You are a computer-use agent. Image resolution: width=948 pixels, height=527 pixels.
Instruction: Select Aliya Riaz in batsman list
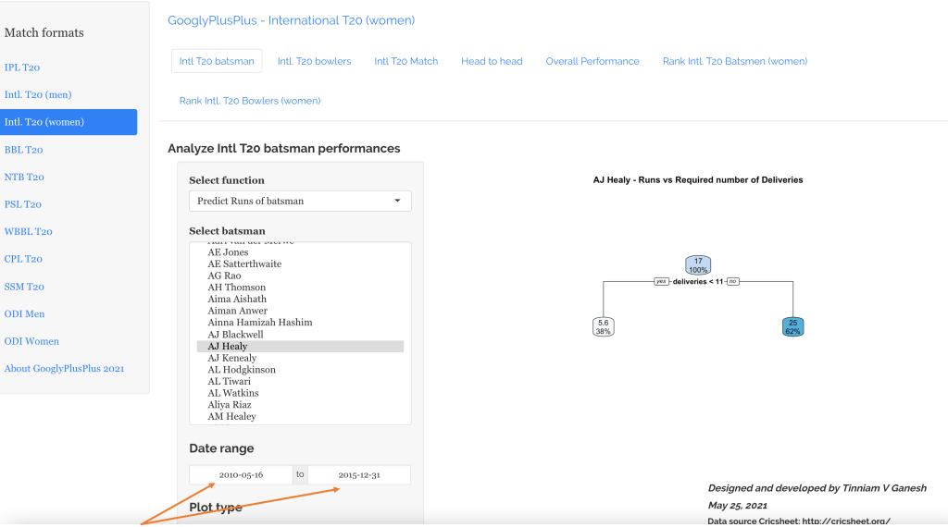[x=230, y=405]
